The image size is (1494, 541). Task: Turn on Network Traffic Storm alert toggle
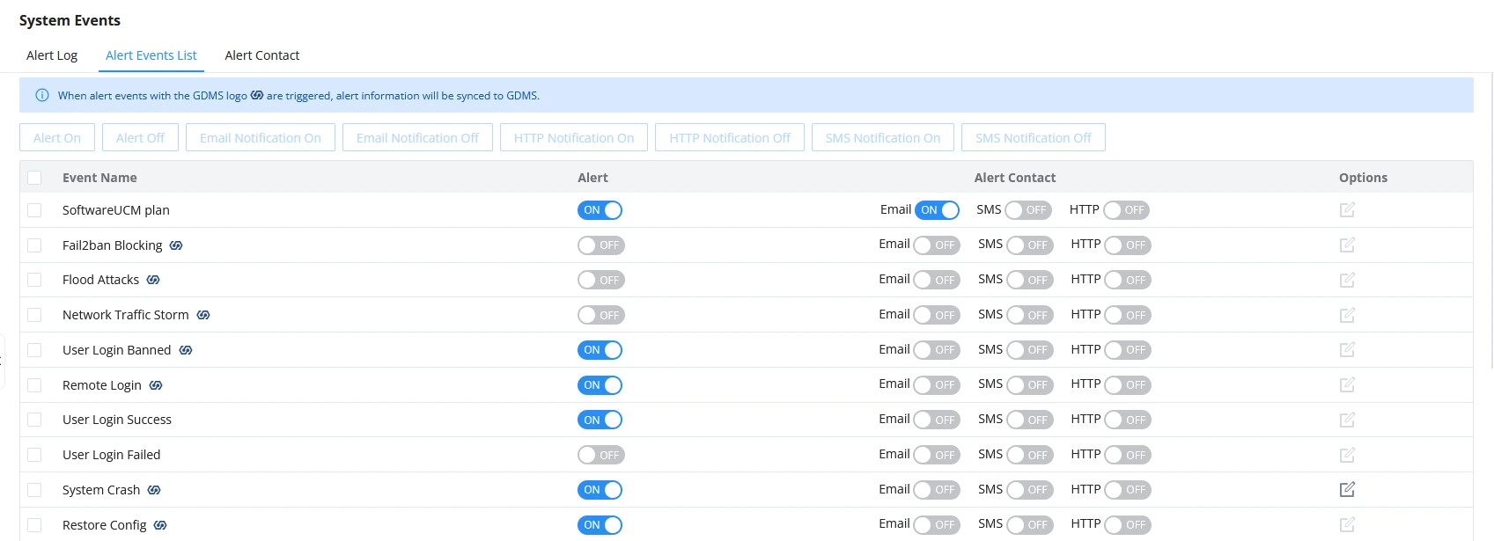pos(600,315)
